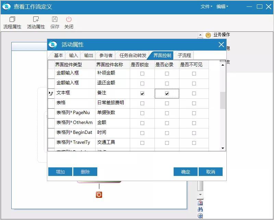Open the 编辑 dropdown menu
This screenshot has width=274, height=220.
[x=222, y=6]
